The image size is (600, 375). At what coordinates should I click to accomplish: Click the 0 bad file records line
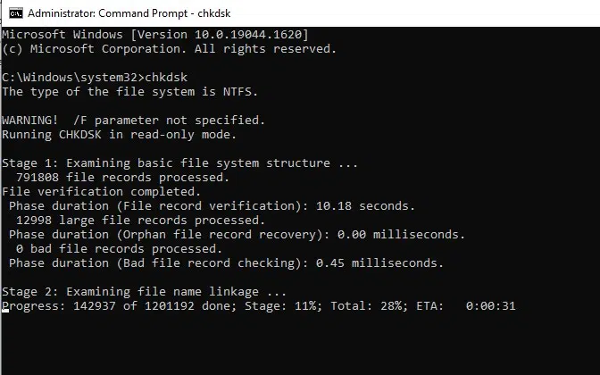click(x=119, y=249)
